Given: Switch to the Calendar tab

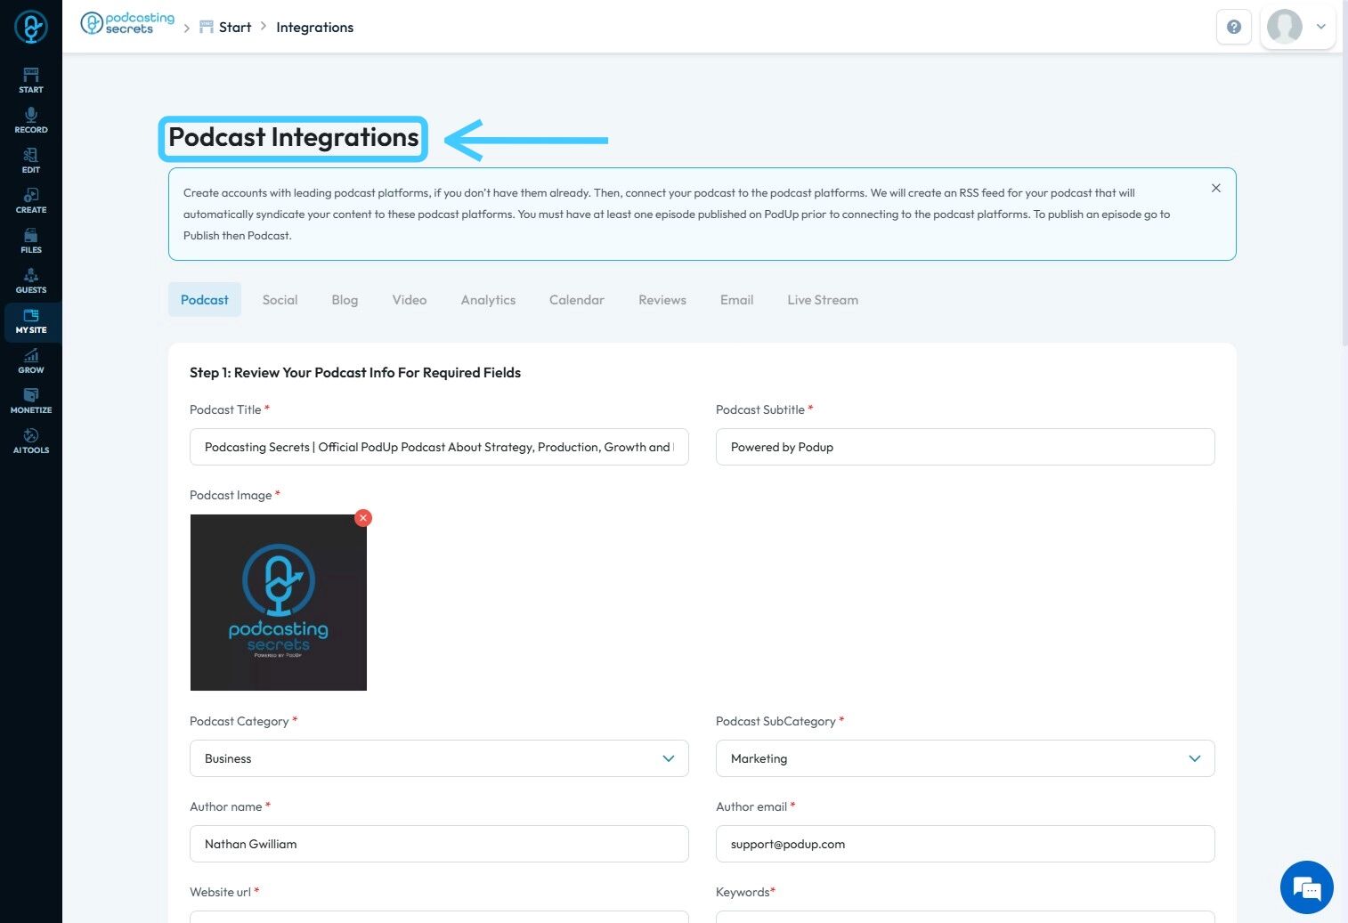Looking at the screenshot, I should [577, 300].
